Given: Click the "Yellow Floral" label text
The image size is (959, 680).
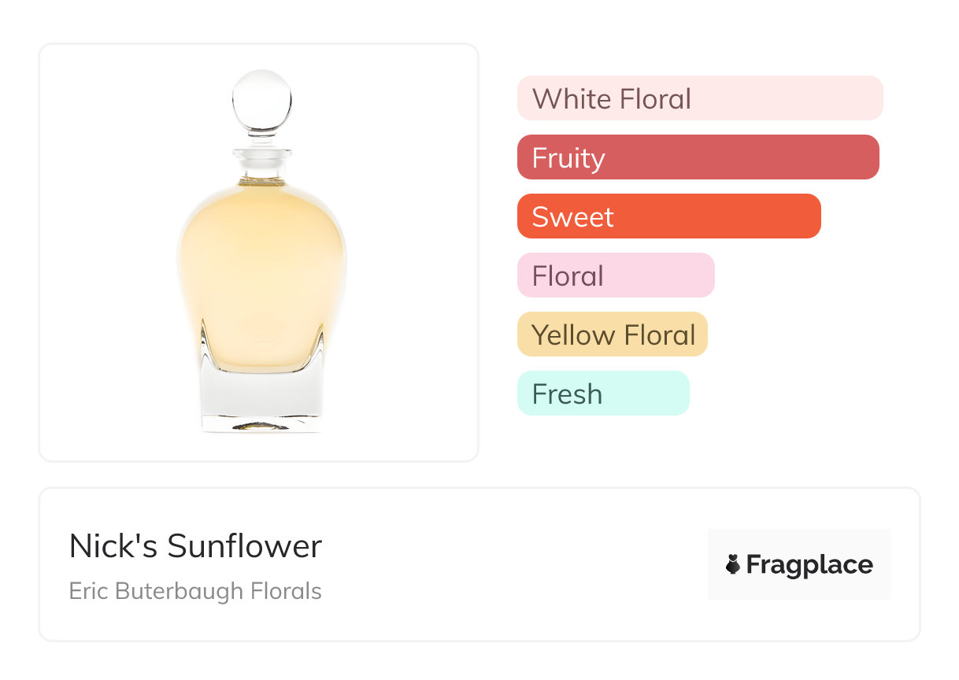Looking at the screenshot, I should (614, 335).
